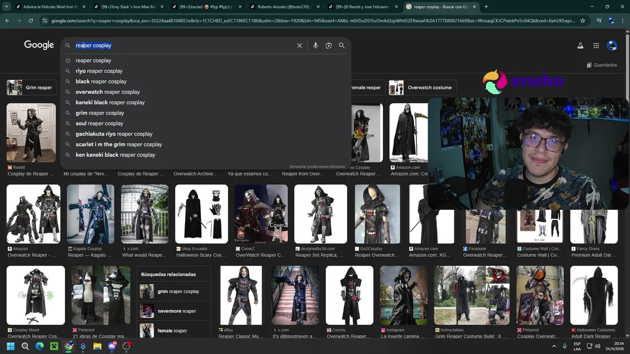Filter by the Overwatch costume chip
The height and width of the screenshot is (354, 630).
click(x=423, y=88)
